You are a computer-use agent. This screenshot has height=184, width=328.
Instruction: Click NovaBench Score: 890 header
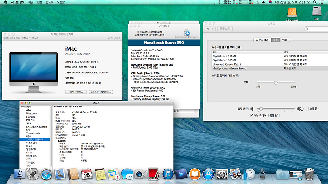click(164, 43)
